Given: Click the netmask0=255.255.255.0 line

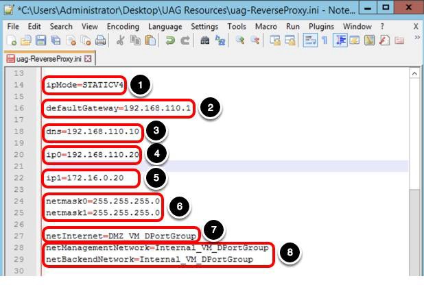Looking at the screenshot, I should click(103, 201).
